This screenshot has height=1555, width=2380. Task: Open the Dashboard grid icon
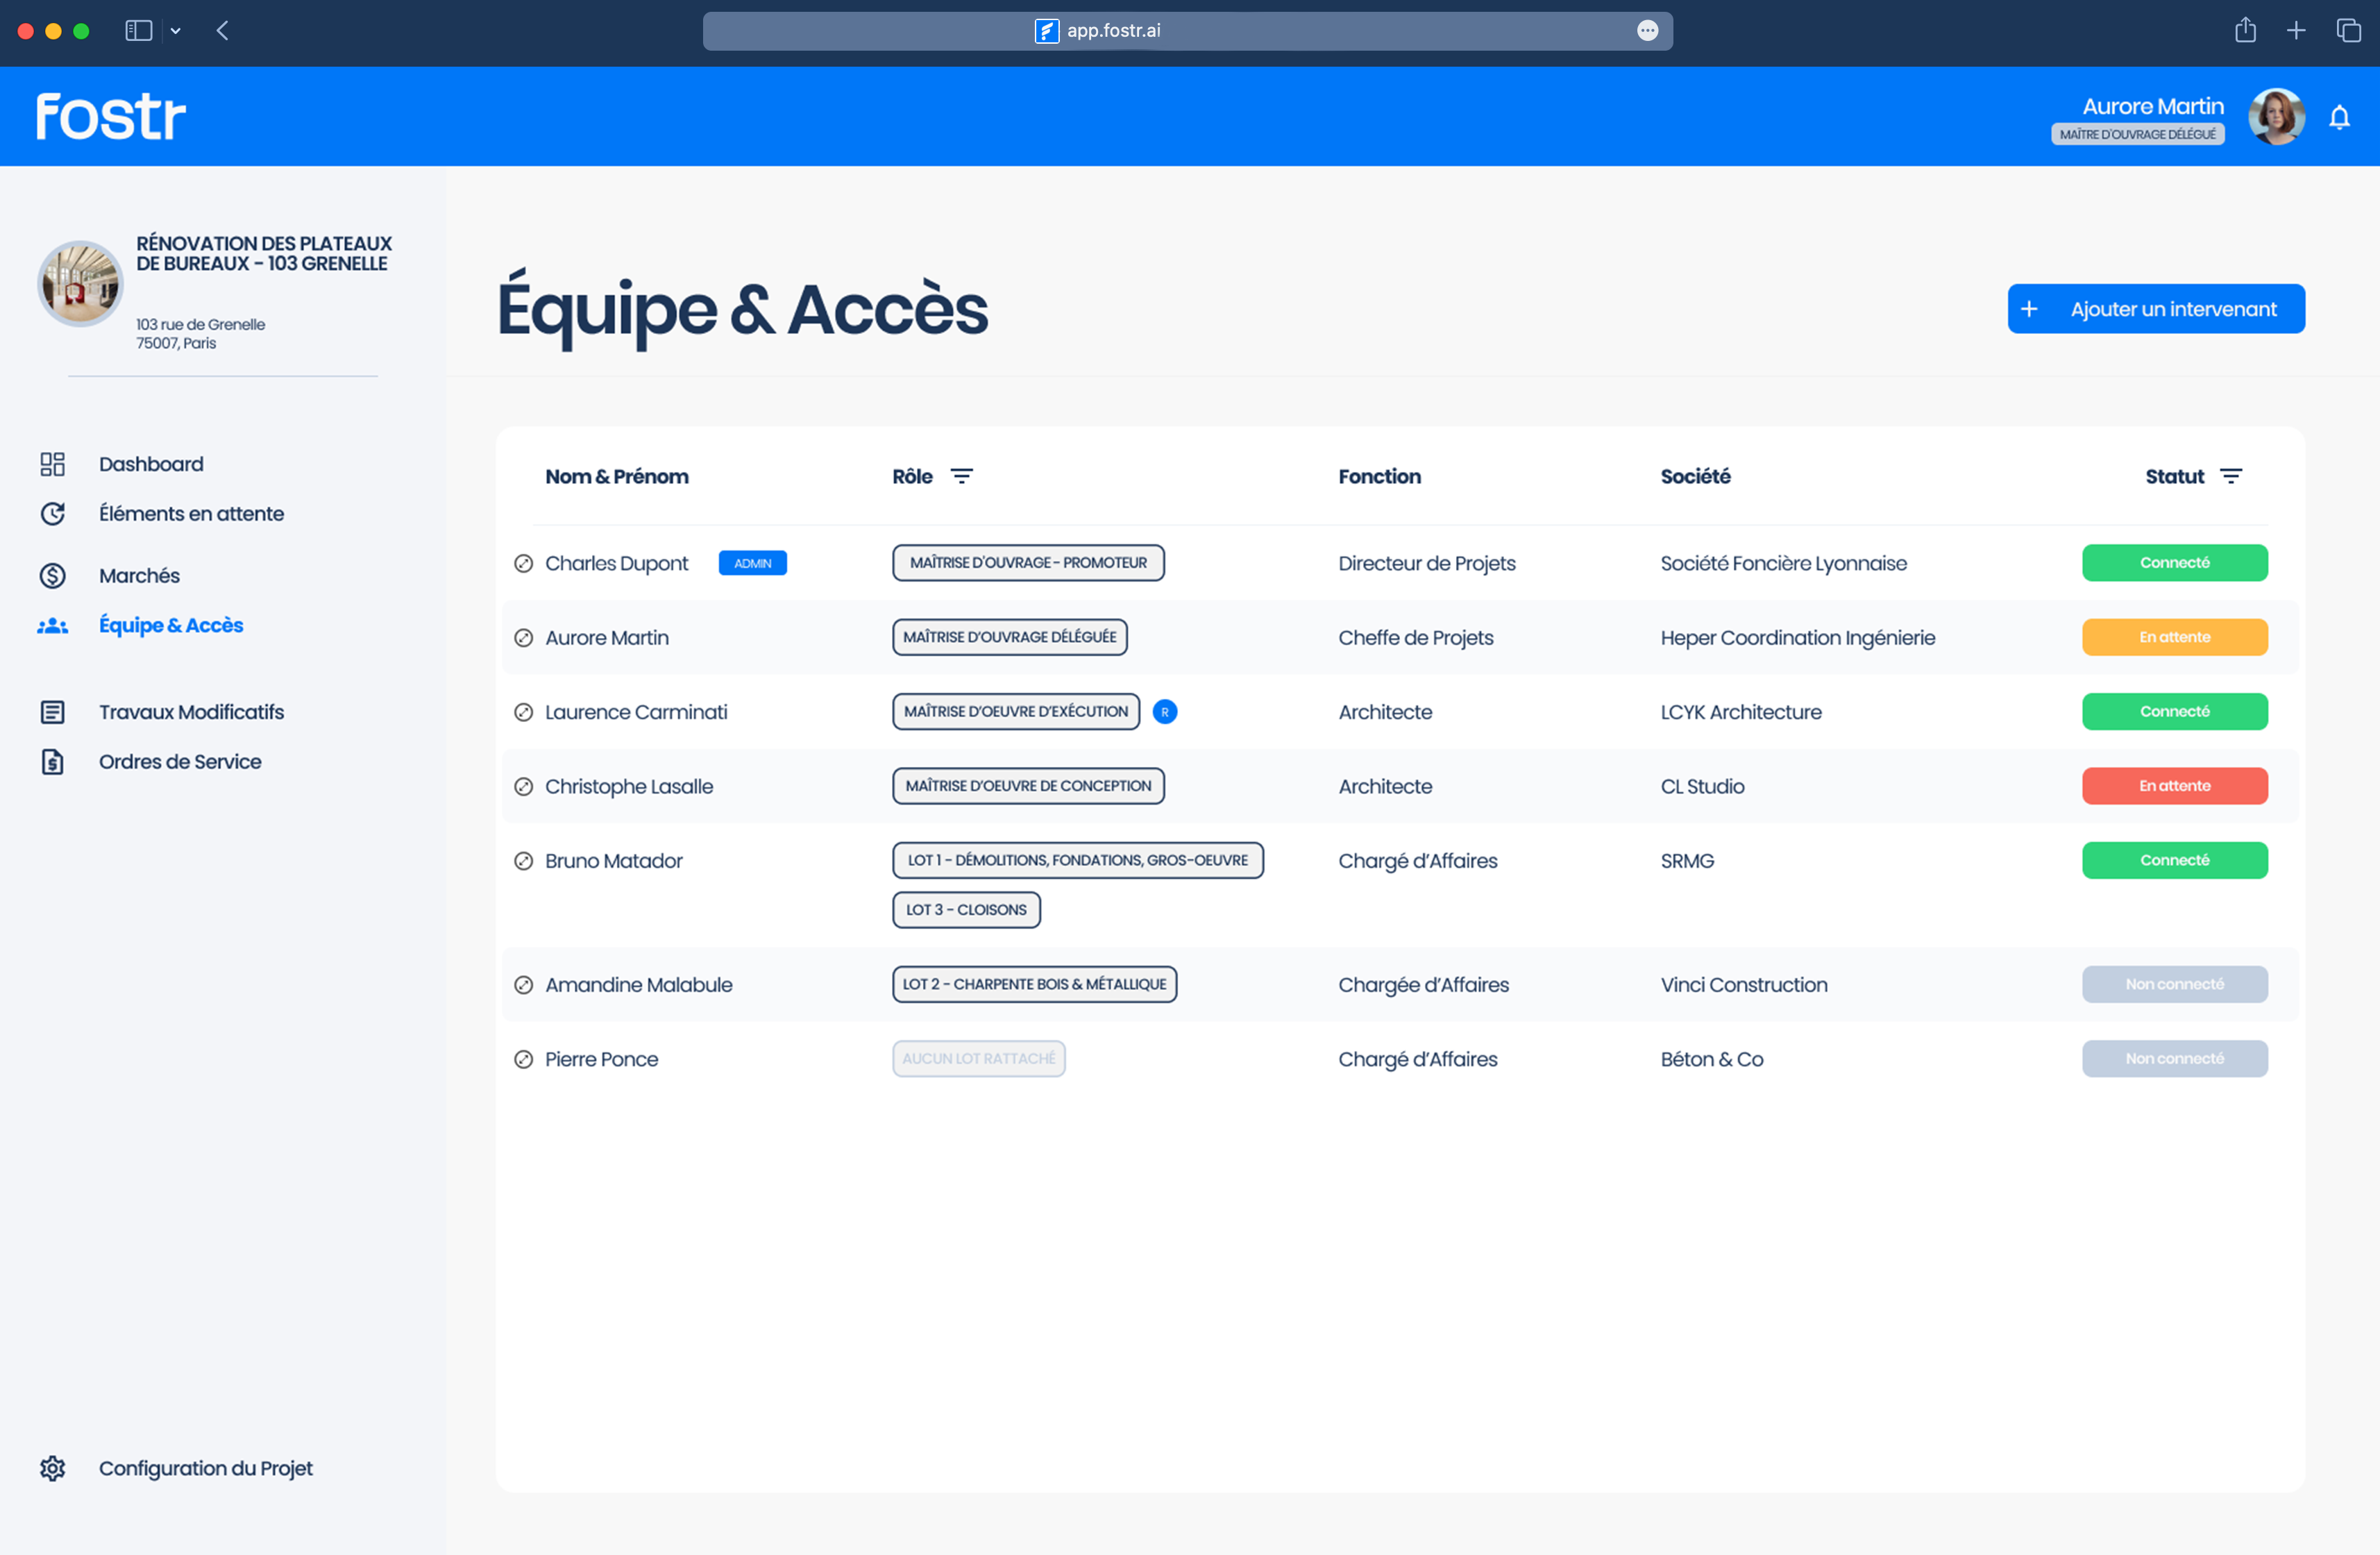[52, 464]
